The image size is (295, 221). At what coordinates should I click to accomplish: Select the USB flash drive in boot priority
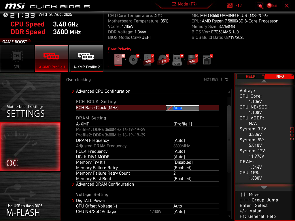point(177,59)
